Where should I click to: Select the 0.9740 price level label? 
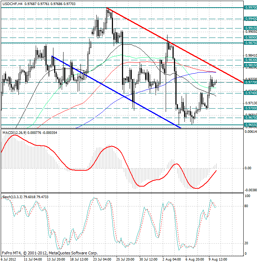(x=251, y=93)
